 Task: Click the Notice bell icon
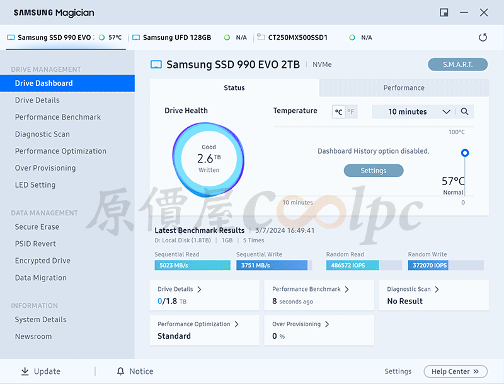(x=120, y=371)
